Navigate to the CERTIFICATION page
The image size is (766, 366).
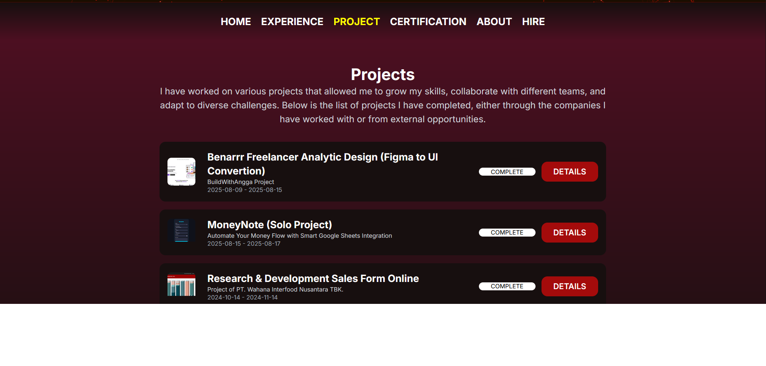(x=428, y=22)
